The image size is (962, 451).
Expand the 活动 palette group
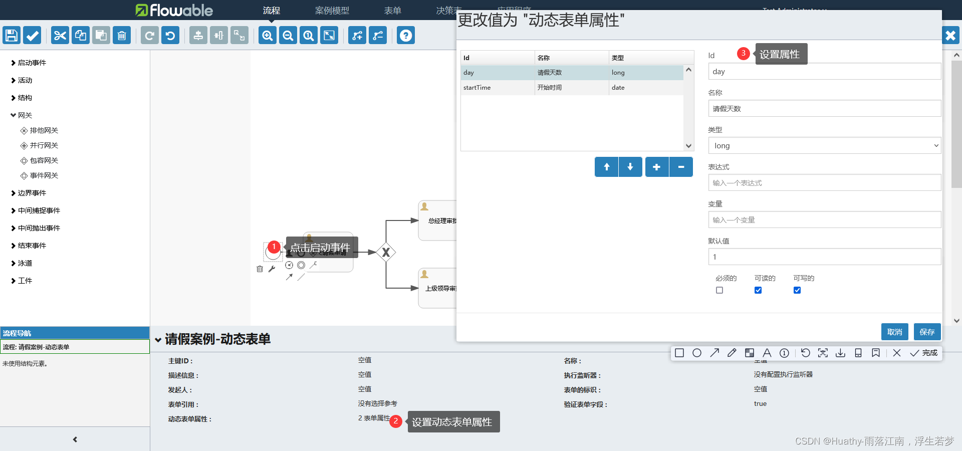pyautogui.click(x=22, y=80)
